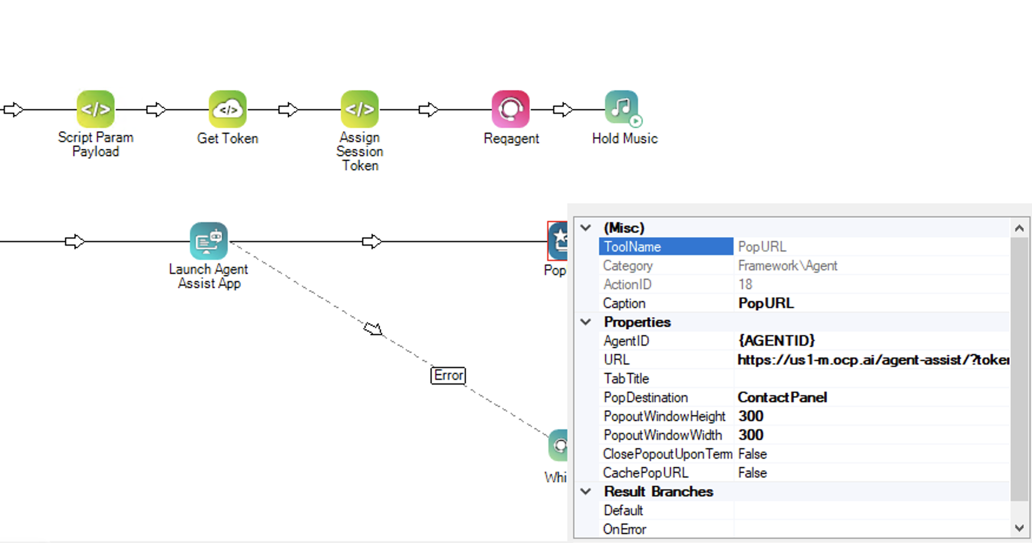This screenshot has height=543, width=1032.
Task: Select the highlighted ToolName property row
Action: 666,247
